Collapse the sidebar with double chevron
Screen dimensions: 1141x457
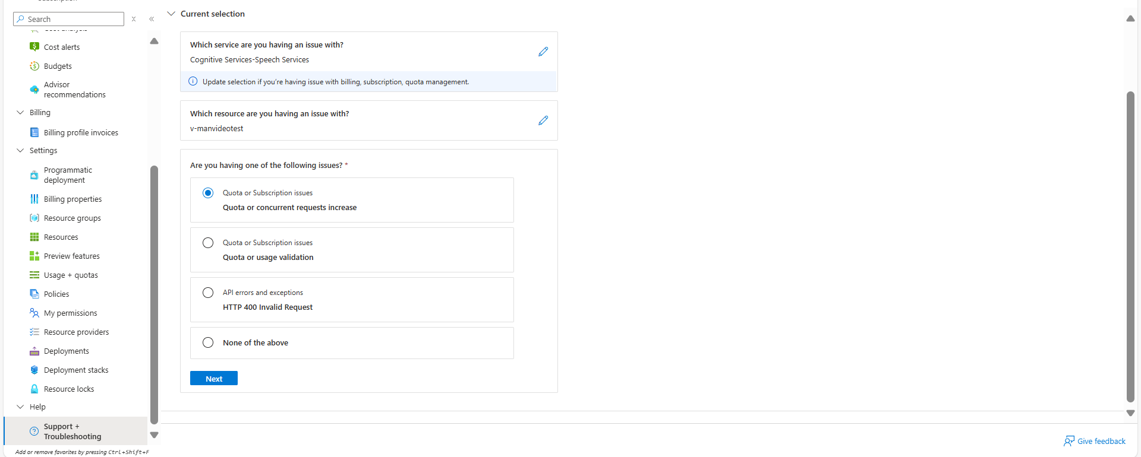[152, 19]
